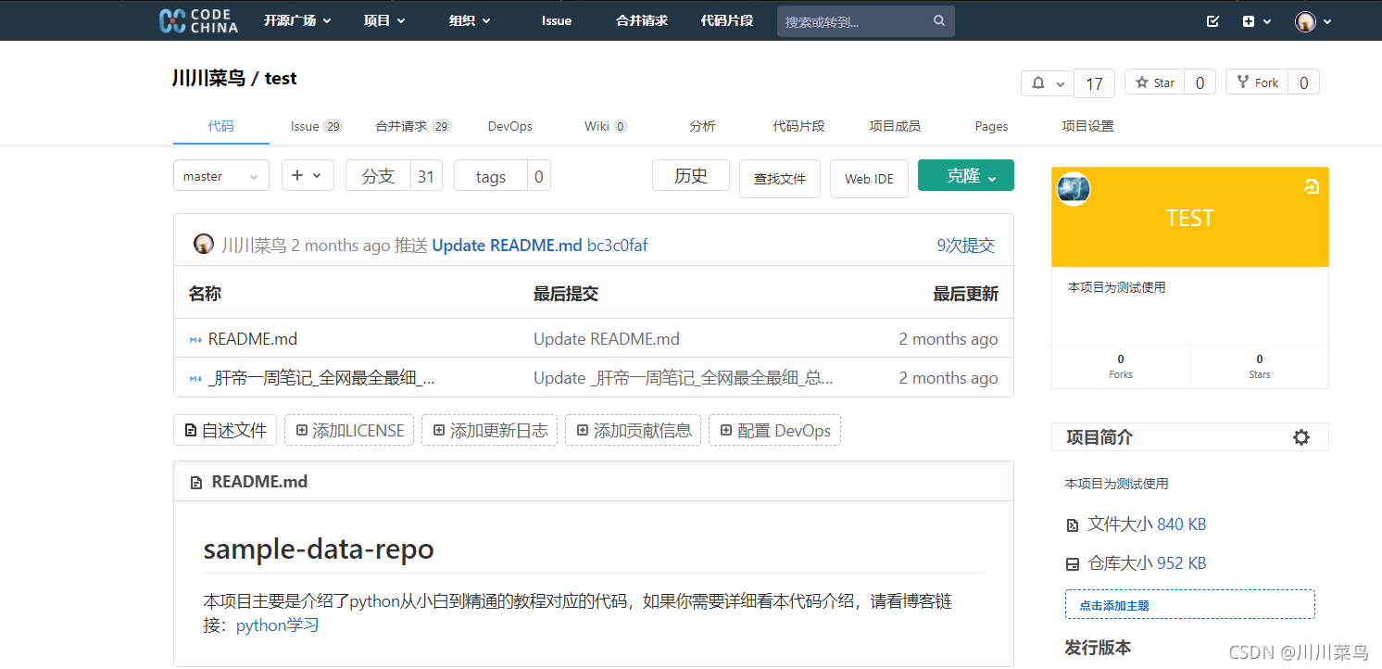
Task: Click 添加更新日志 button
Action: click(490, 430)
